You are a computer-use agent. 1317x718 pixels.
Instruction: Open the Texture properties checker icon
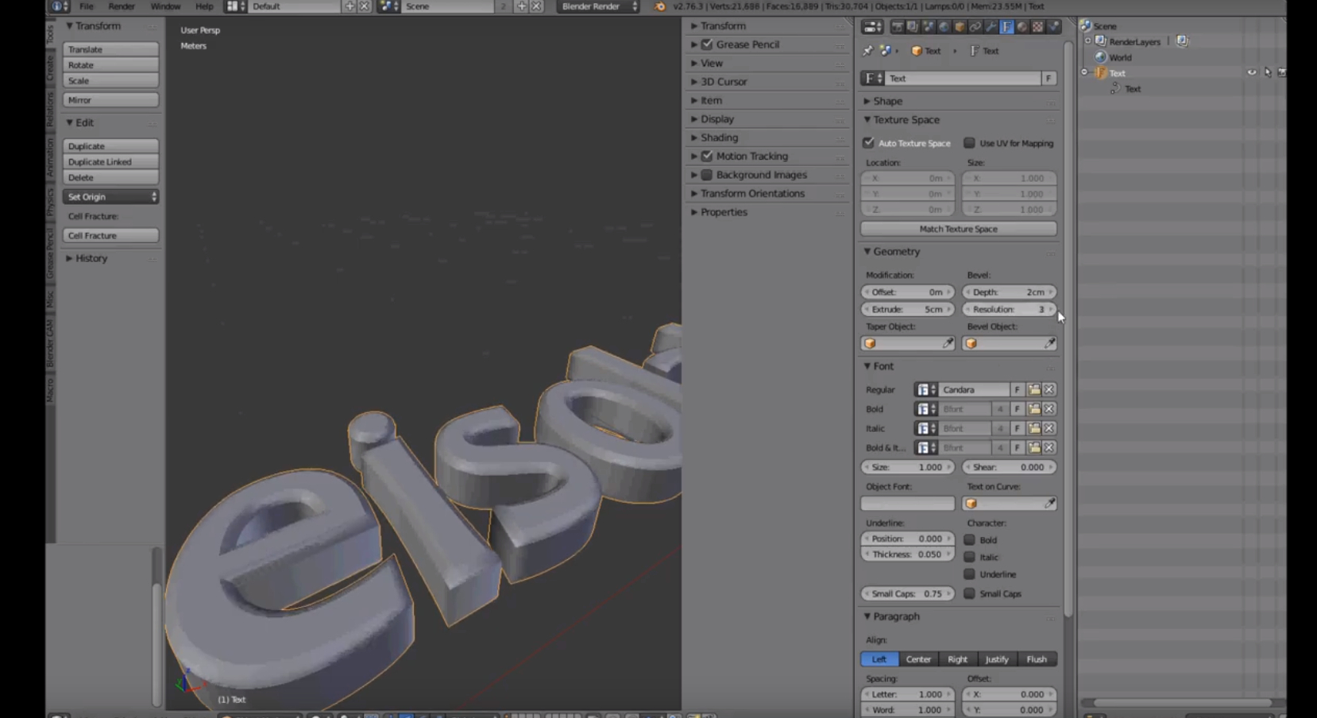(1037, 27)
